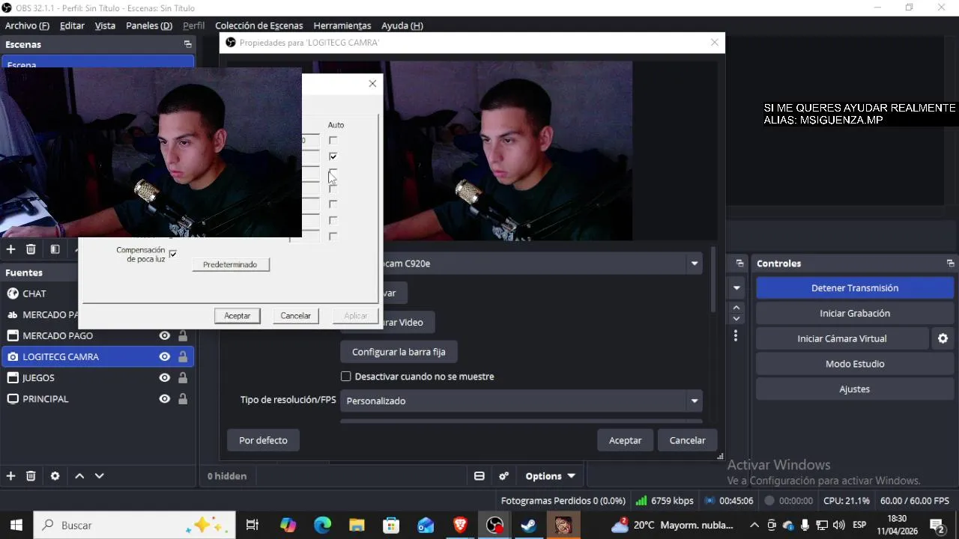Open Microsoft Store from the taskbar
This screenshot has width=959, height=539.
coord(391,526)
